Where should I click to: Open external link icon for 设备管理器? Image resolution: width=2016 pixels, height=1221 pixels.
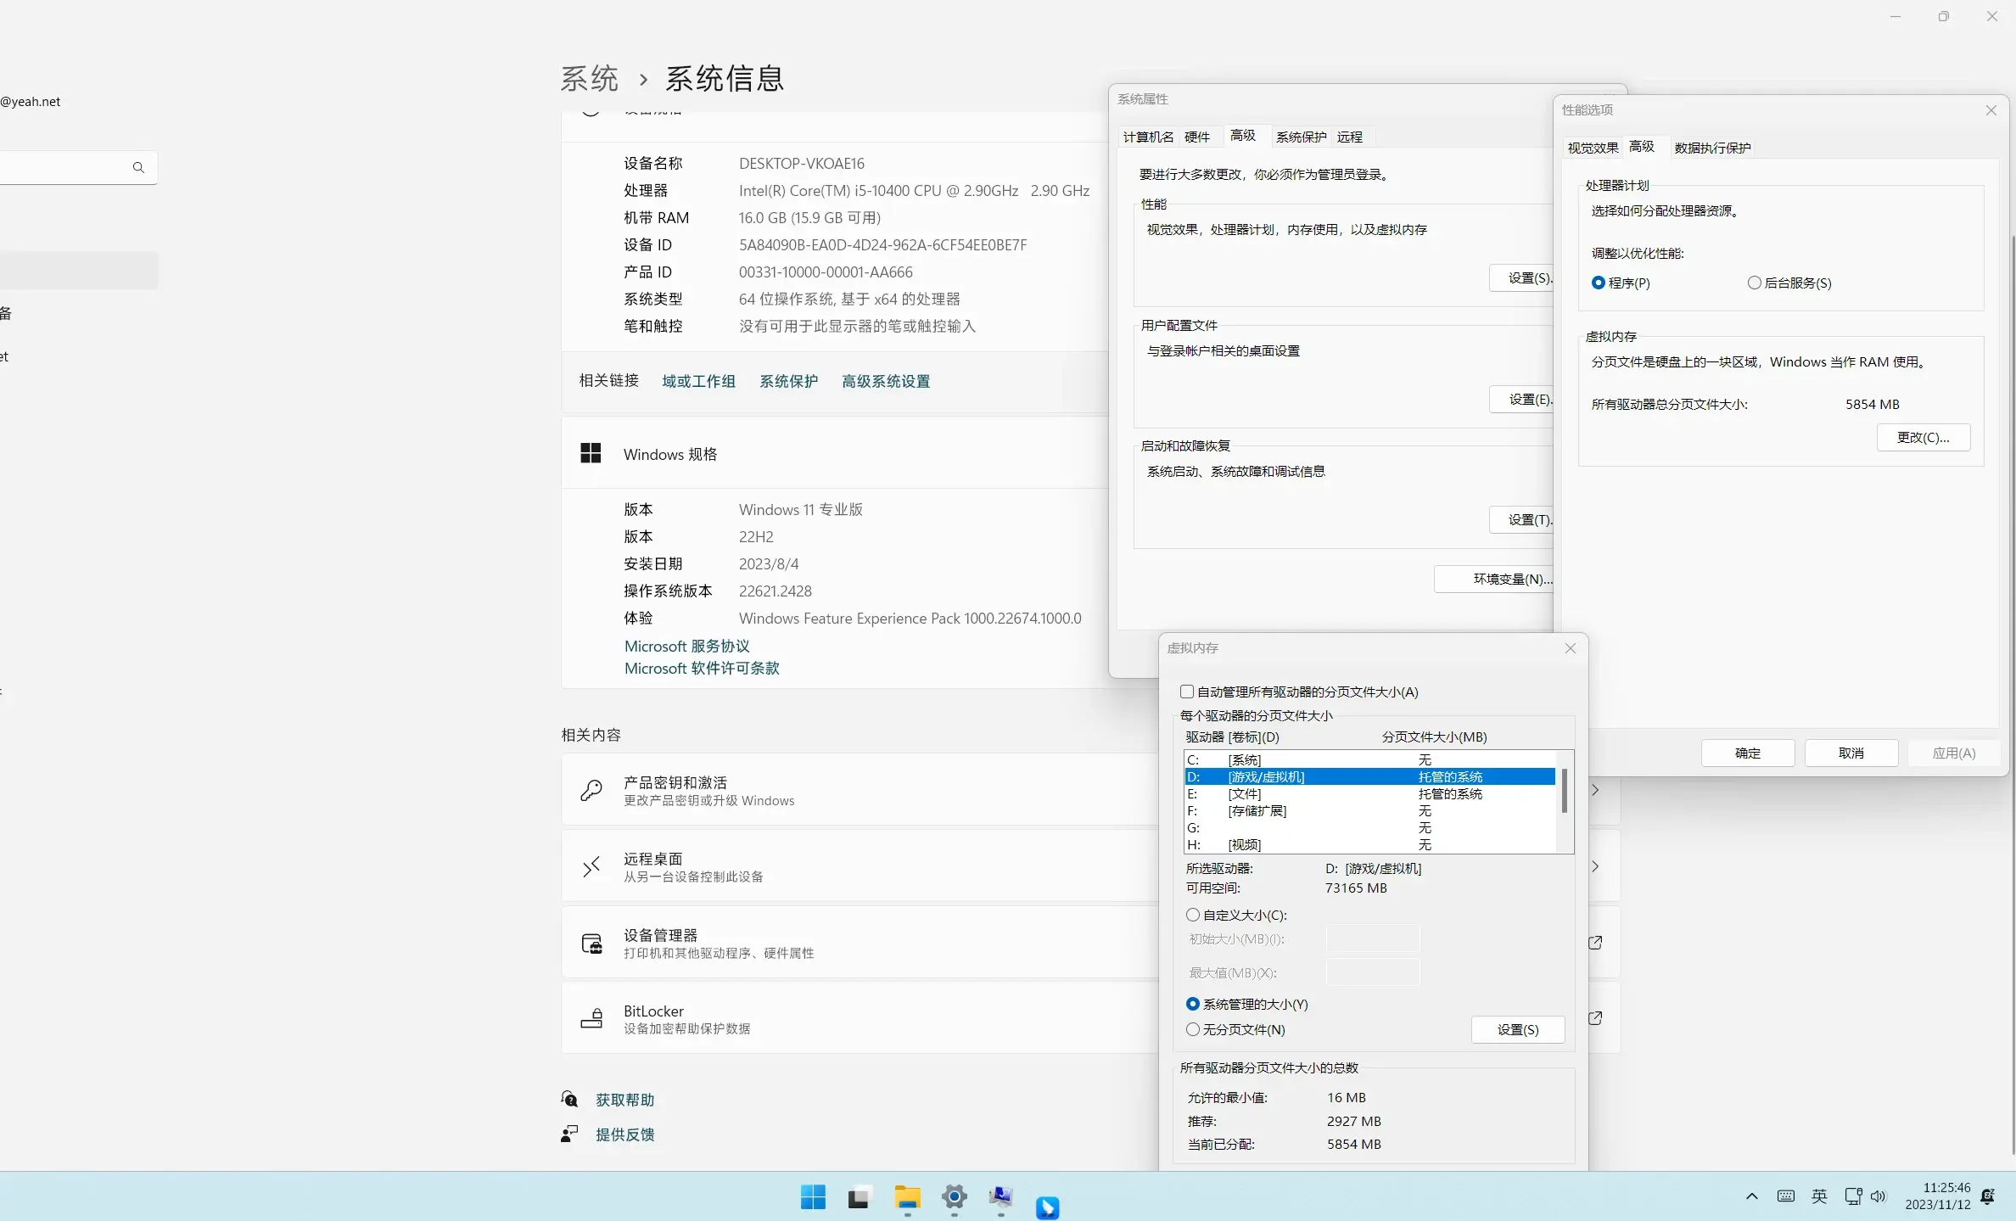pyautogui.click(x=1595, y=943)
